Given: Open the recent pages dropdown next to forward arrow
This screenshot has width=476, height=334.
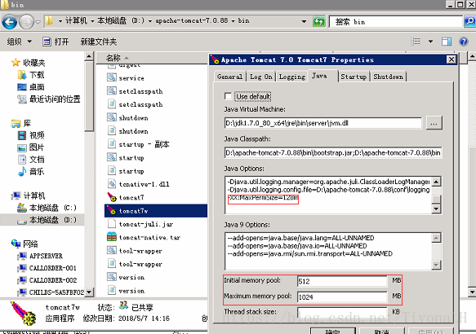Looking at the screenshot, I should point(38,22).
